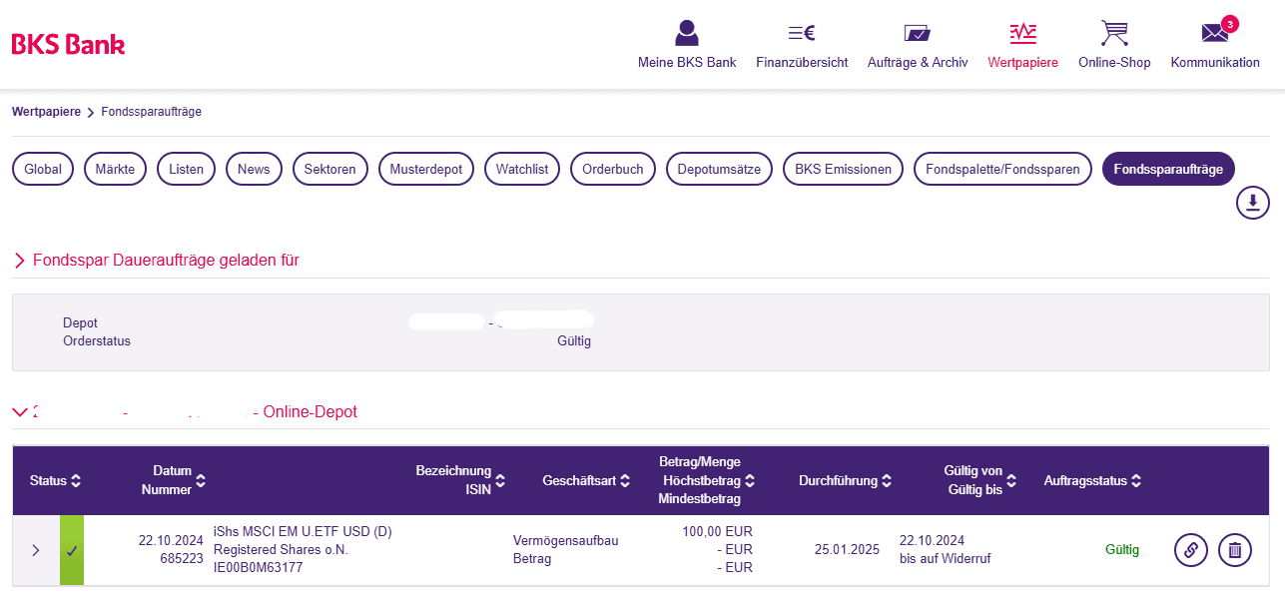The image size is (1285, 607).
Task: Click amount 100,00 EUR
Action: point(717,532)
